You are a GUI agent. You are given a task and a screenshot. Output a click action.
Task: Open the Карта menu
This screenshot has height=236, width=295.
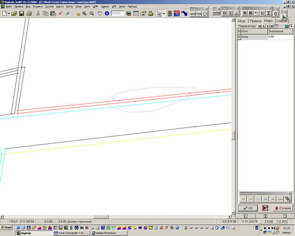click(x=59, y=7)
